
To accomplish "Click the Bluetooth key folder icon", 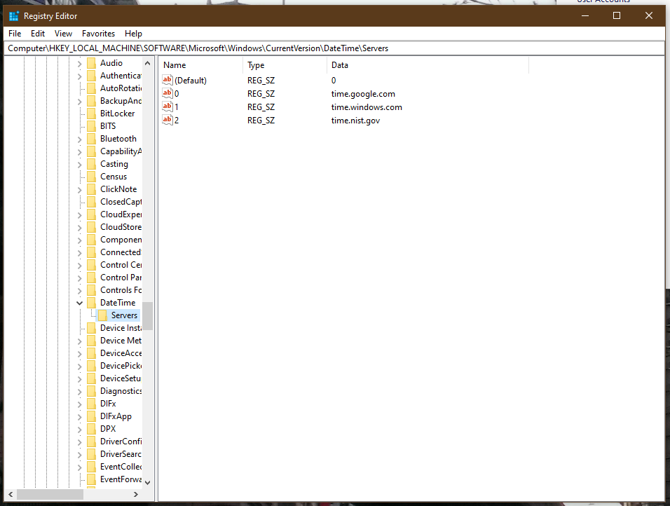I will [93, 138].
